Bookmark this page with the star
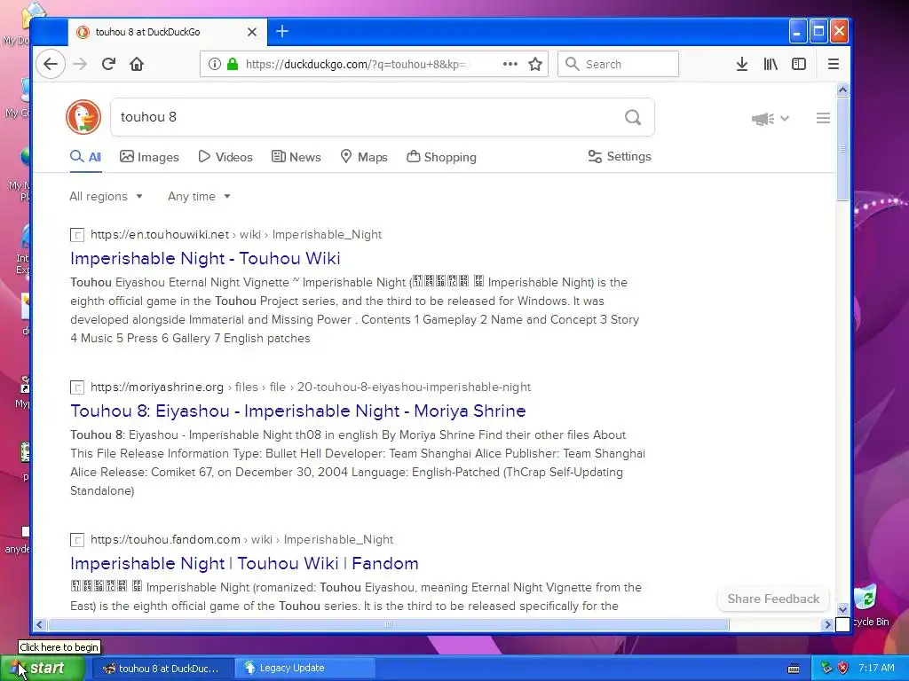This screenshot has height=681, width=909. [x=535, y=64]
